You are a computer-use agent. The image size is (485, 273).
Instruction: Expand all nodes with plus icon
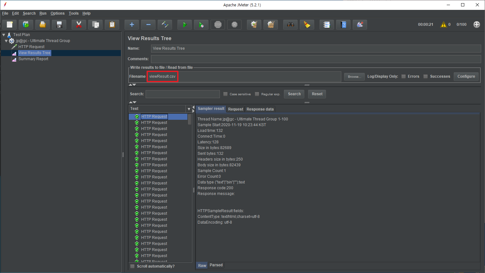click(132, 25)
